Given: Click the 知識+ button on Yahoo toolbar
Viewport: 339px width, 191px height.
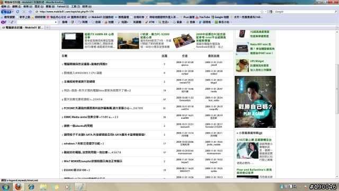Looking at the screenshot, I should [123, 22].
